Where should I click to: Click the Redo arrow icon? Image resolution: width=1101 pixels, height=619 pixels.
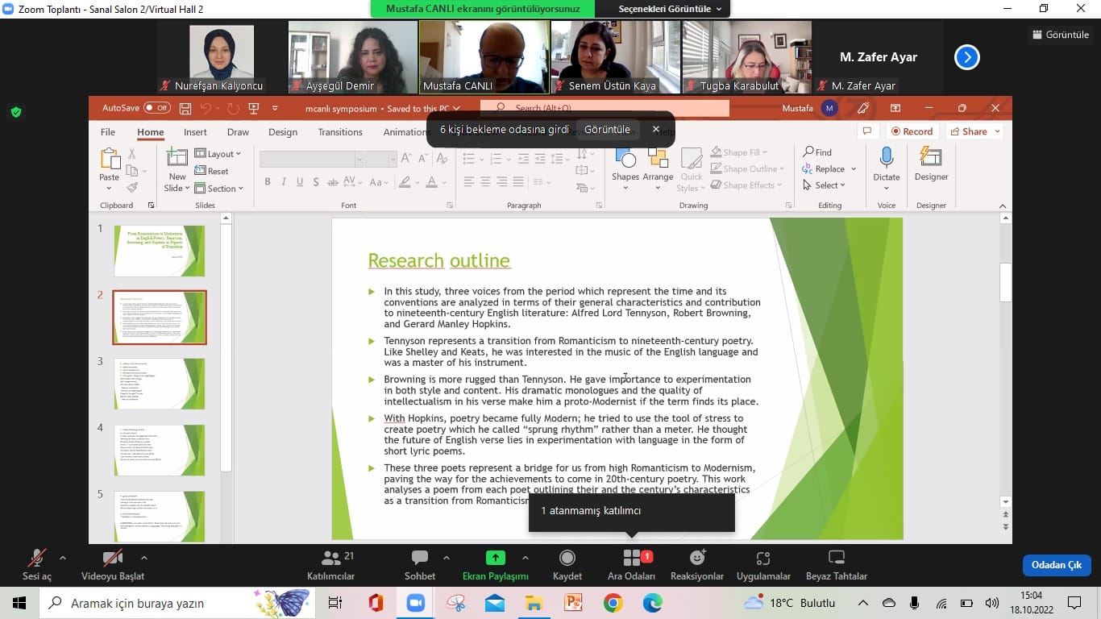point(233,108)
